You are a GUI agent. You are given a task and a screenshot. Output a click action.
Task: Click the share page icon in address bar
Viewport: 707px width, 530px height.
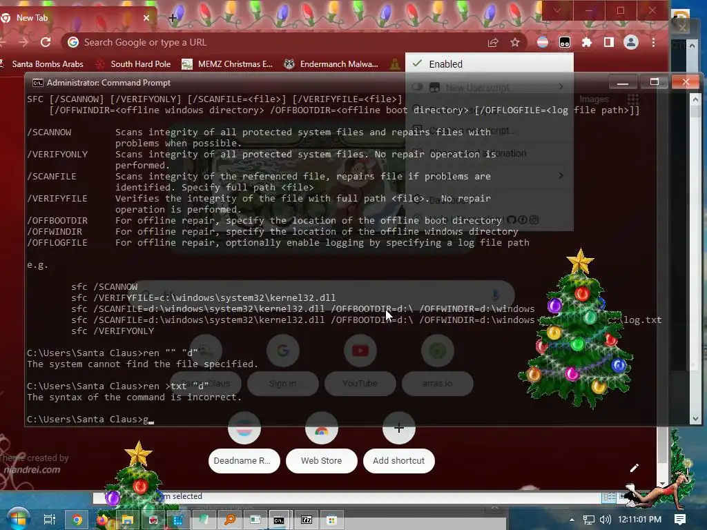coord(493,42)
